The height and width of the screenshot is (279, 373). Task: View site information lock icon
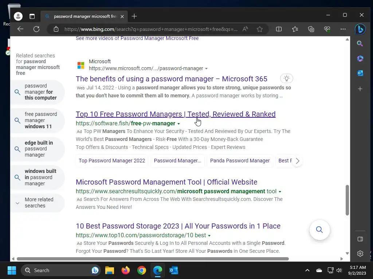pyautogui.click(x=56, y=29)
